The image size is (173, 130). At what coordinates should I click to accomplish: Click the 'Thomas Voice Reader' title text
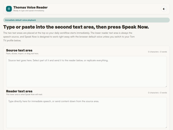pos(30,7)
